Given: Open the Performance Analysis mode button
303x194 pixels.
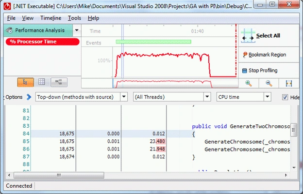Looking at the screenshot, I should point(38,30).
